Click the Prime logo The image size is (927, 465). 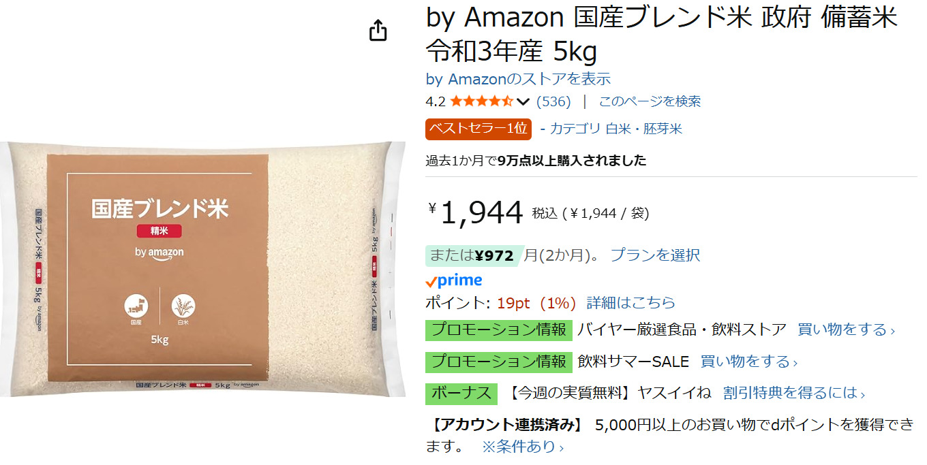point(454,280)
